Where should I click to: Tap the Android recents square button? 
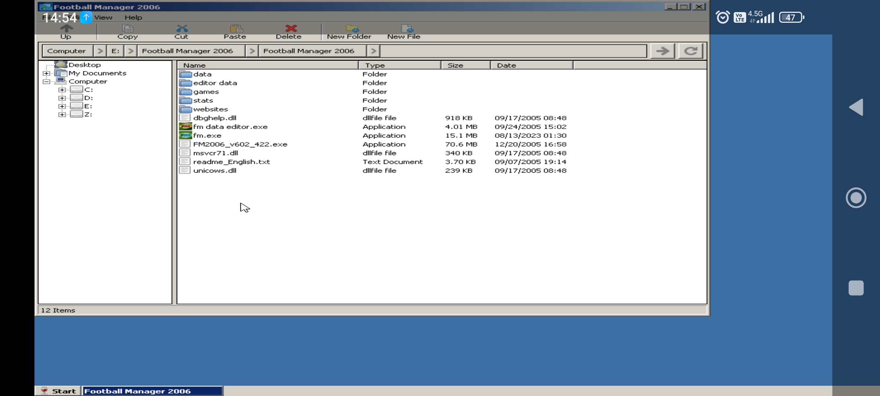point(856,288)
